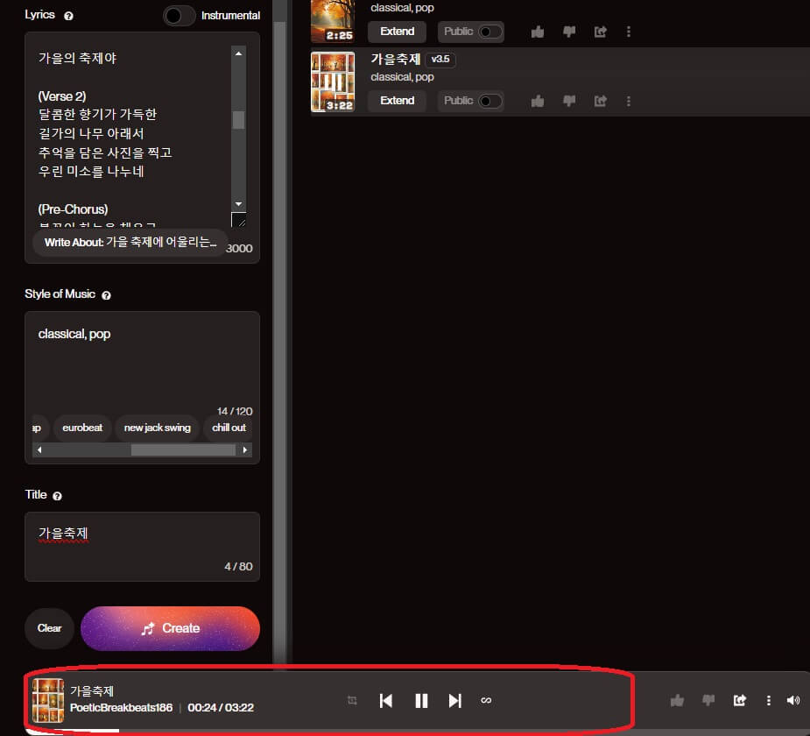Open the player's three-dot options menu

pos(769,700)
